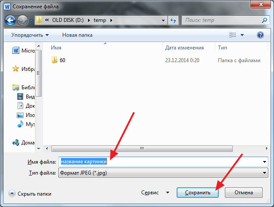
Task: Click the horizontal scrollbar thumb in the file list
Action: coord(142,149)
